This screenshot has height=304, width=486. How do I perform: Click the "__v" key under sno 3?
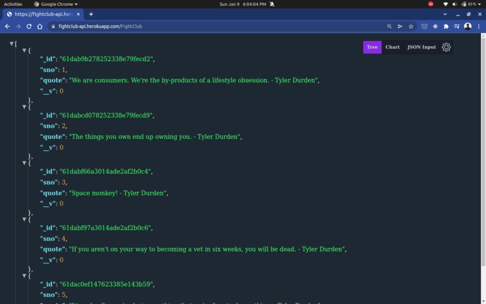48,204
